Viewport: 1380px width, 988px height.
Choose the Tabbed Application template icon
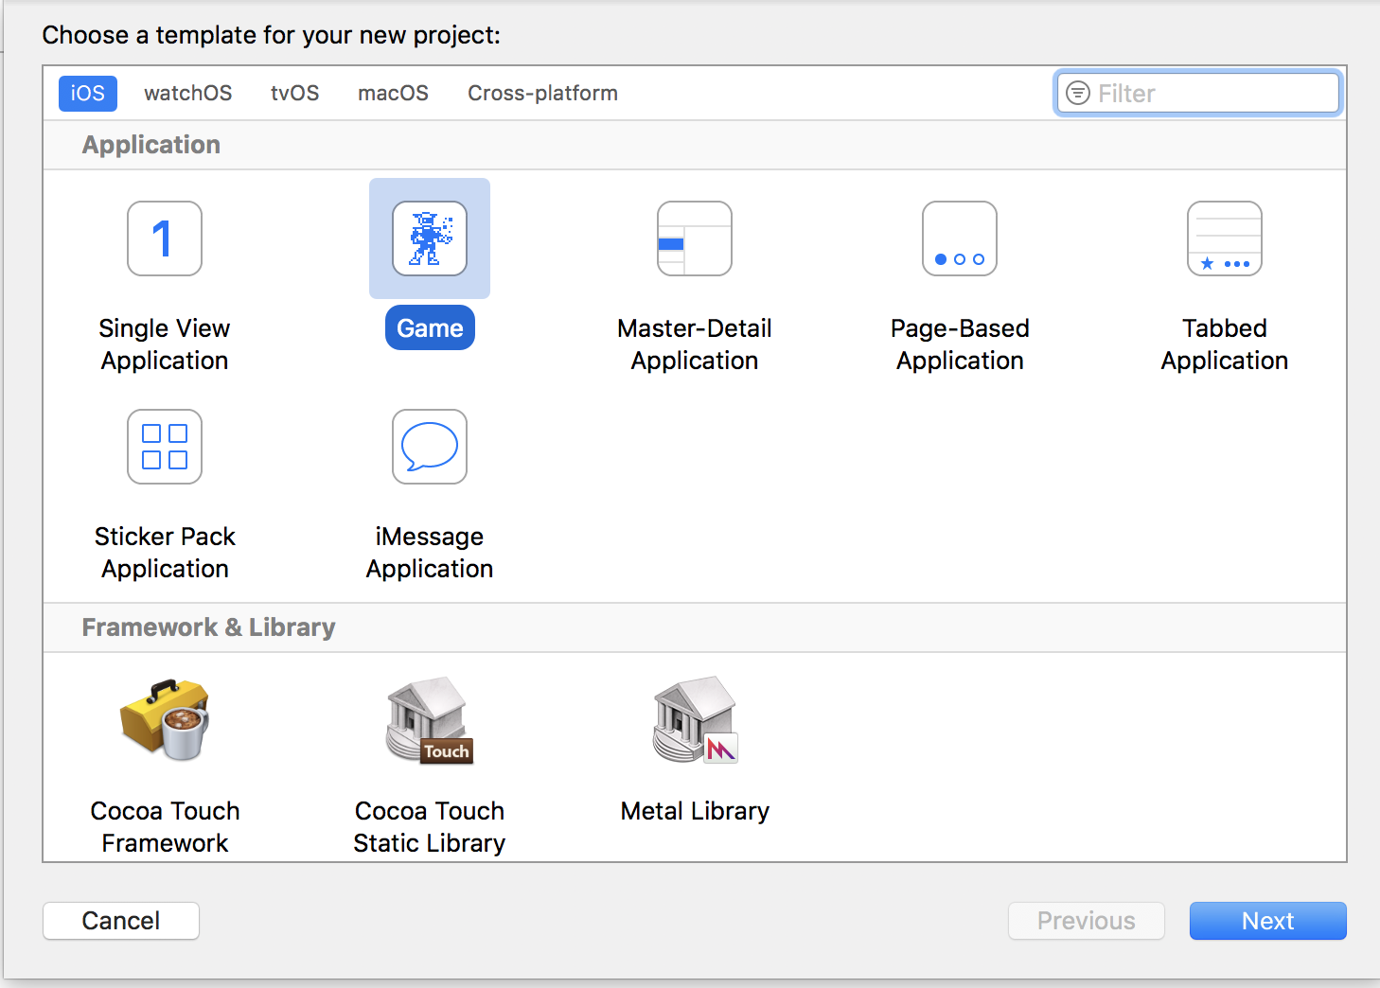[x=1224, y=238]
